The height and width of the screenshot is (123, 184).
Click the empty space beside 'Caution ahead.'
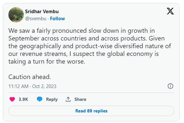point(112,77)
